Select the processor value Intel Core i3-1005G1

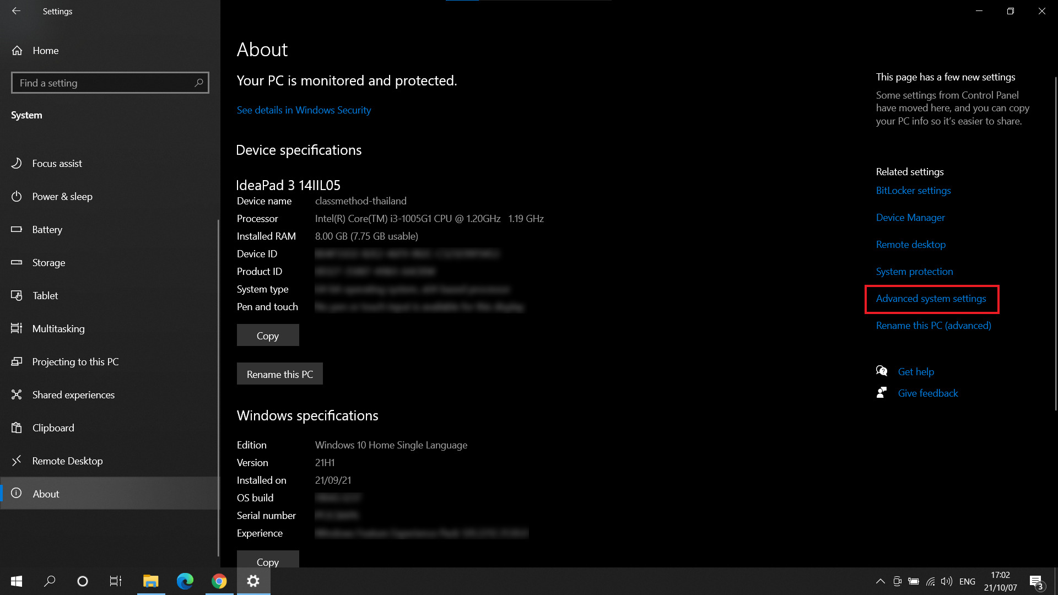[429, 219]
